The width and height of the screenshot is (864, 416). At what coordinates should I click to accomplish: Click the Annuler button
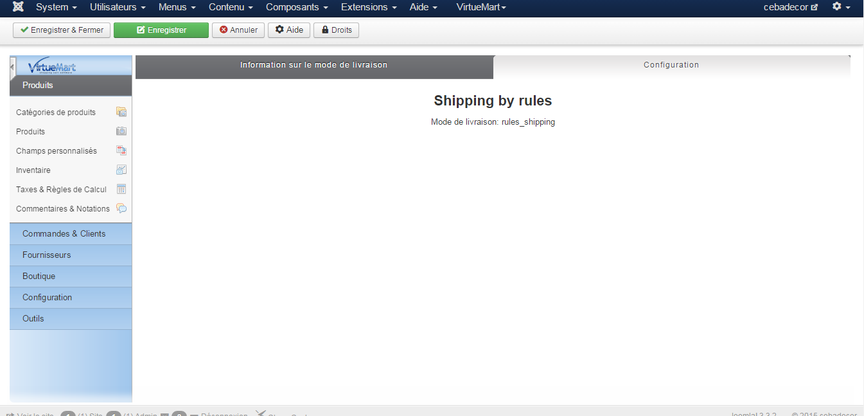[x=238, y=30]
